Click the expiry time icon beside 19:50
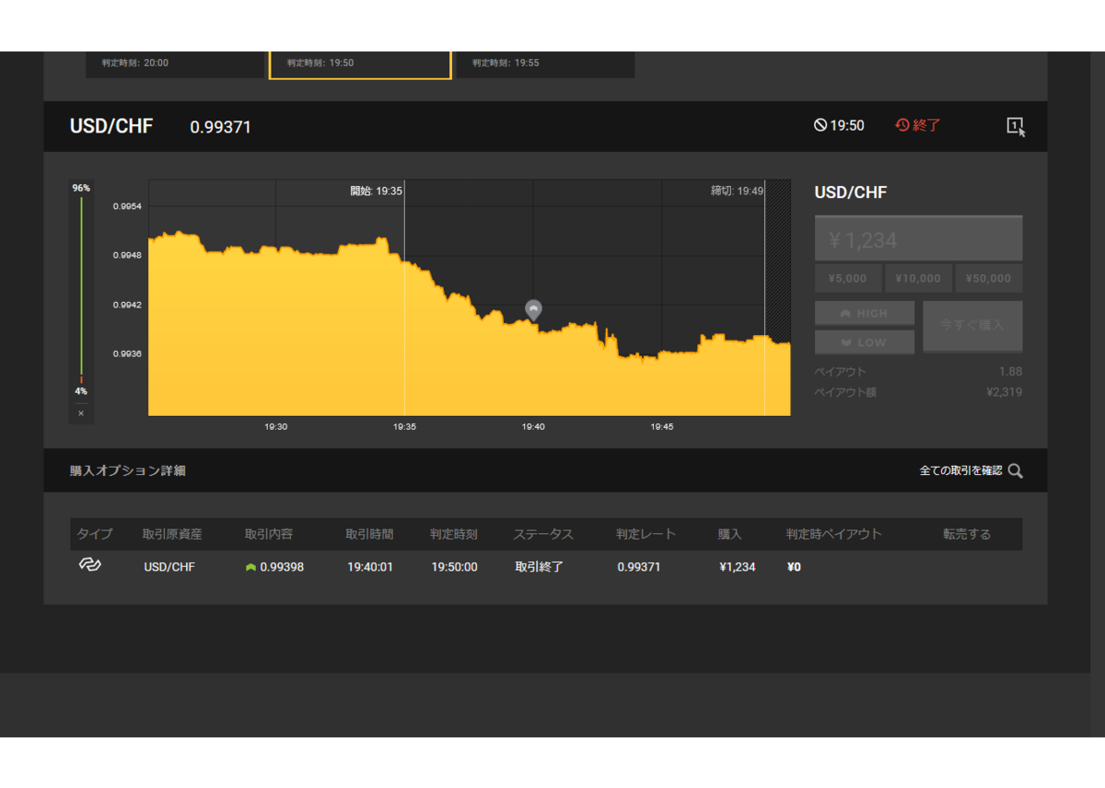 pos(820,125)
